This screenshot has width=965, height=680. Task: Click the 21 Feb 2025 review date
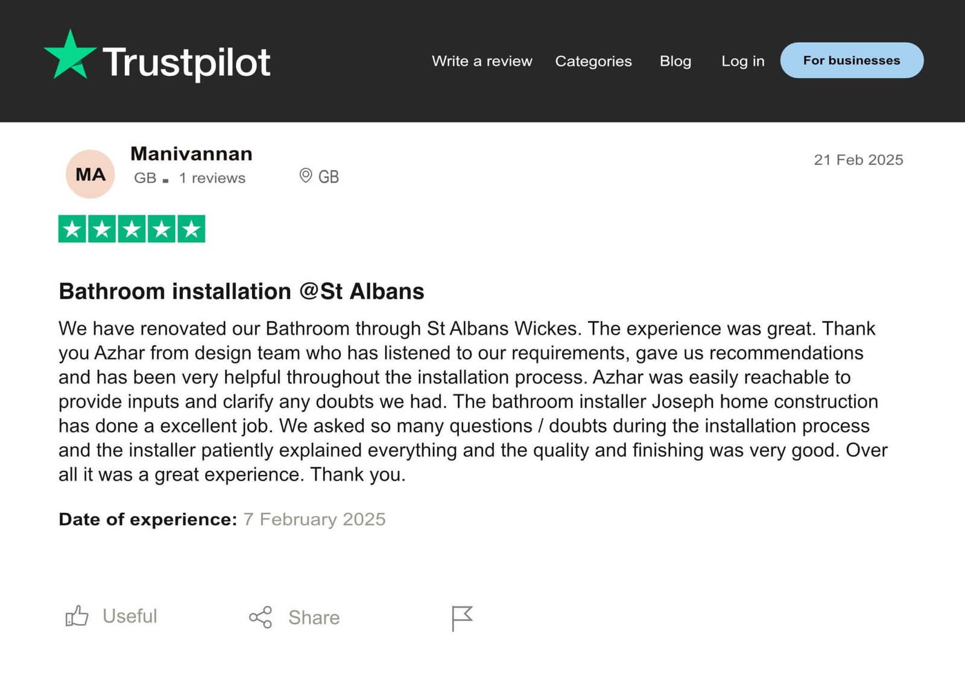coord(858,160)
